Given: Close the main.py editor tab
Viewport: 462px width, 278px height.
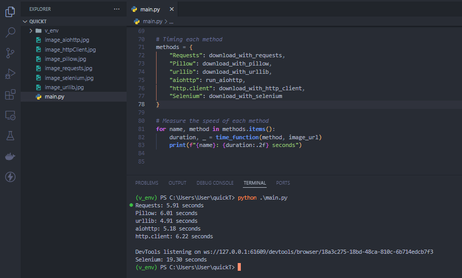Looking at the screenshot, I should coord(172,9).
